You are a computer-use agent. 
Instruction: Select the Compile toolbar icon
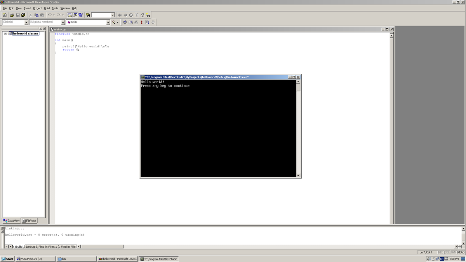[x=125, y=22]
